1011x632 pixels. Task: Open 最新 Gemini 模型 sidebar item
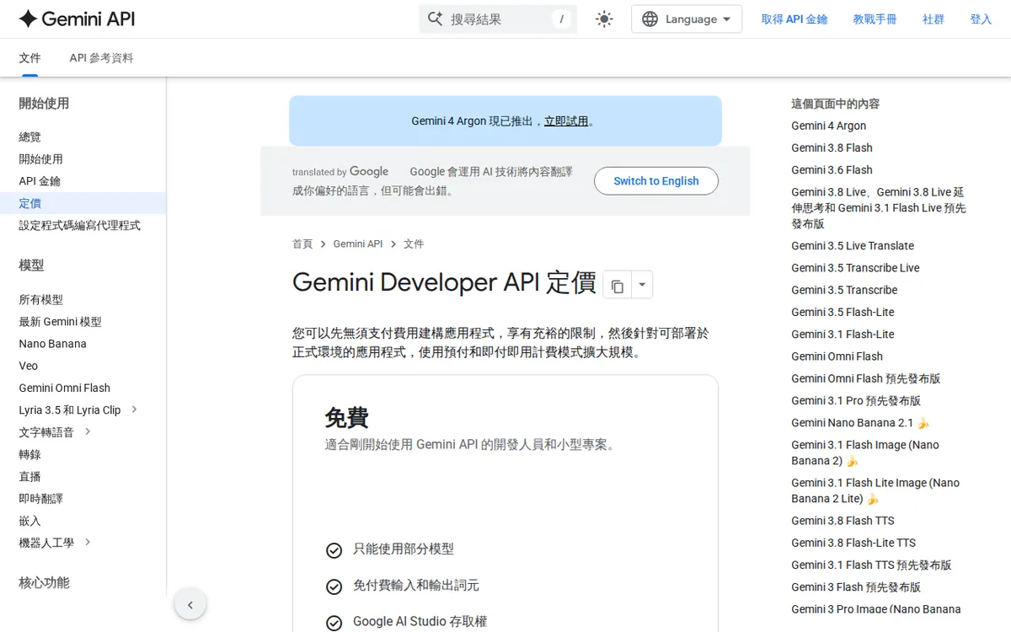(60, 321)
